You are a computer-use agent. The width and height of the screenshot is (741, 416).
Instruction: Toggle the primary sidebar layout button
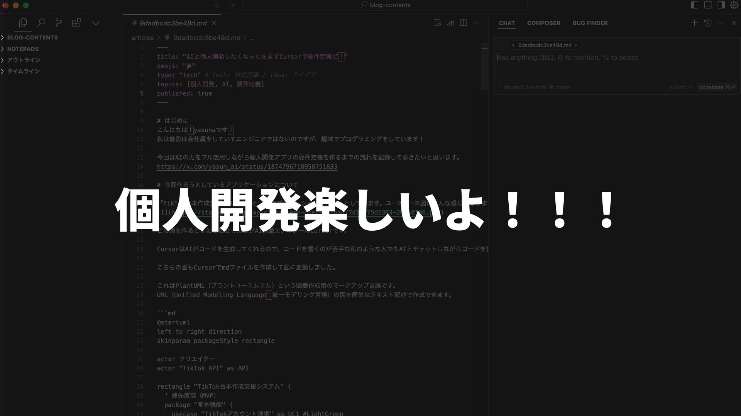click(x=694, y=5)
